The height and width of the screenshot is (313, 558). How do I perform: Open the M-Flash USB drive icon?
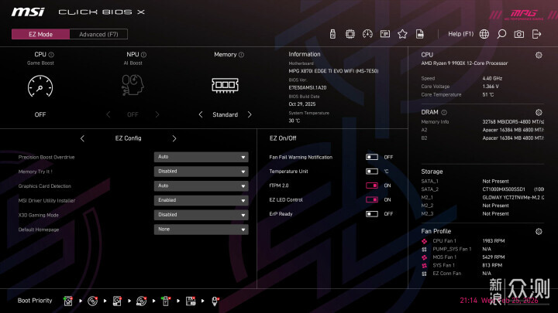(x=332, y=34)
